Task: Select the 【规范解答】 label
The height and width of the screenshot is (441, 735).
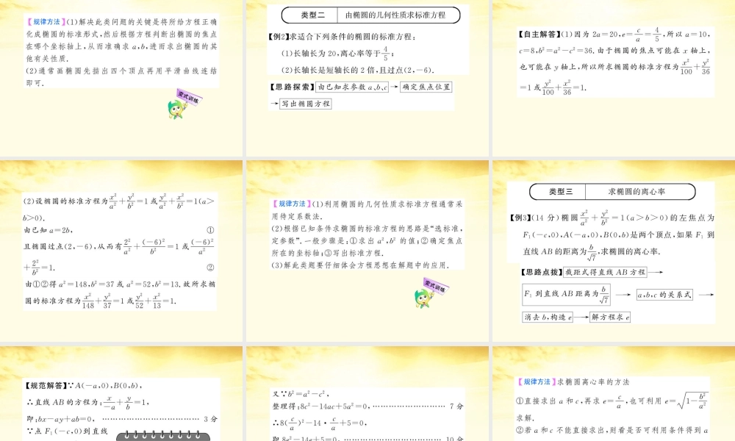Action: [46, 386]
